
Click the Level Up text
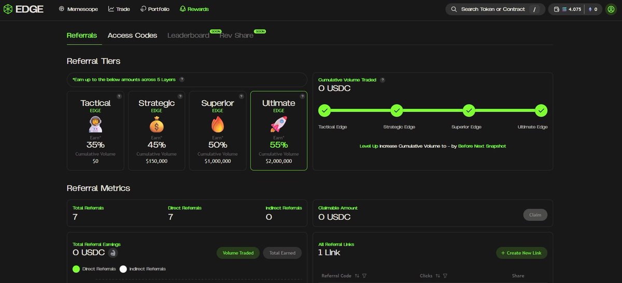pyautogui.click(x=369, y=146)
